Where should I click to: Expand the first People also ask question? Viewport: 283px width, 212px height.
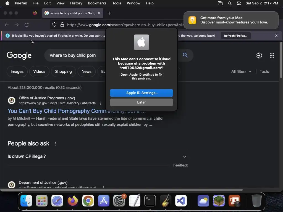click(x=98, y=157)
